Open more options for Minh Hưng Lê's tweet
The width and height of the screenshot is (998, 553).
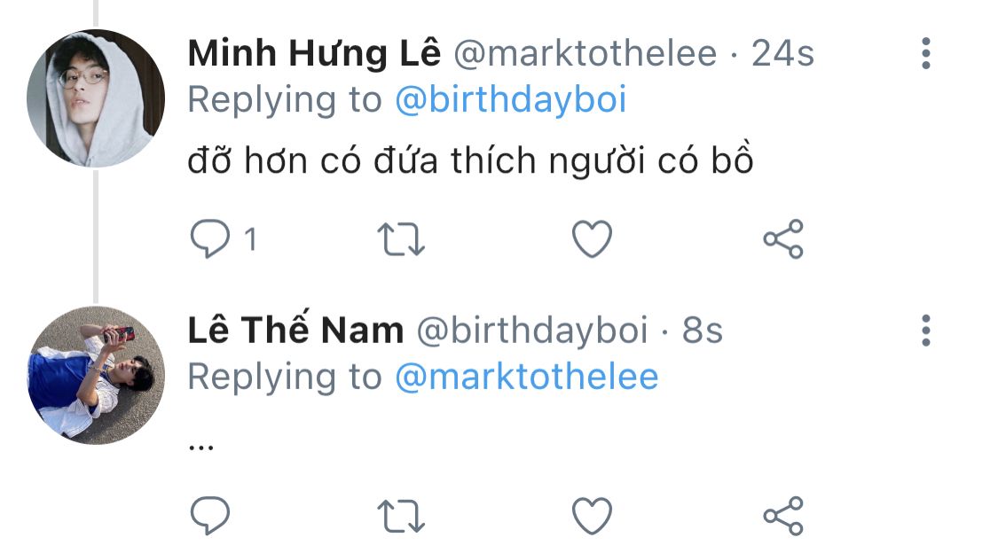[x=926, y=54]
